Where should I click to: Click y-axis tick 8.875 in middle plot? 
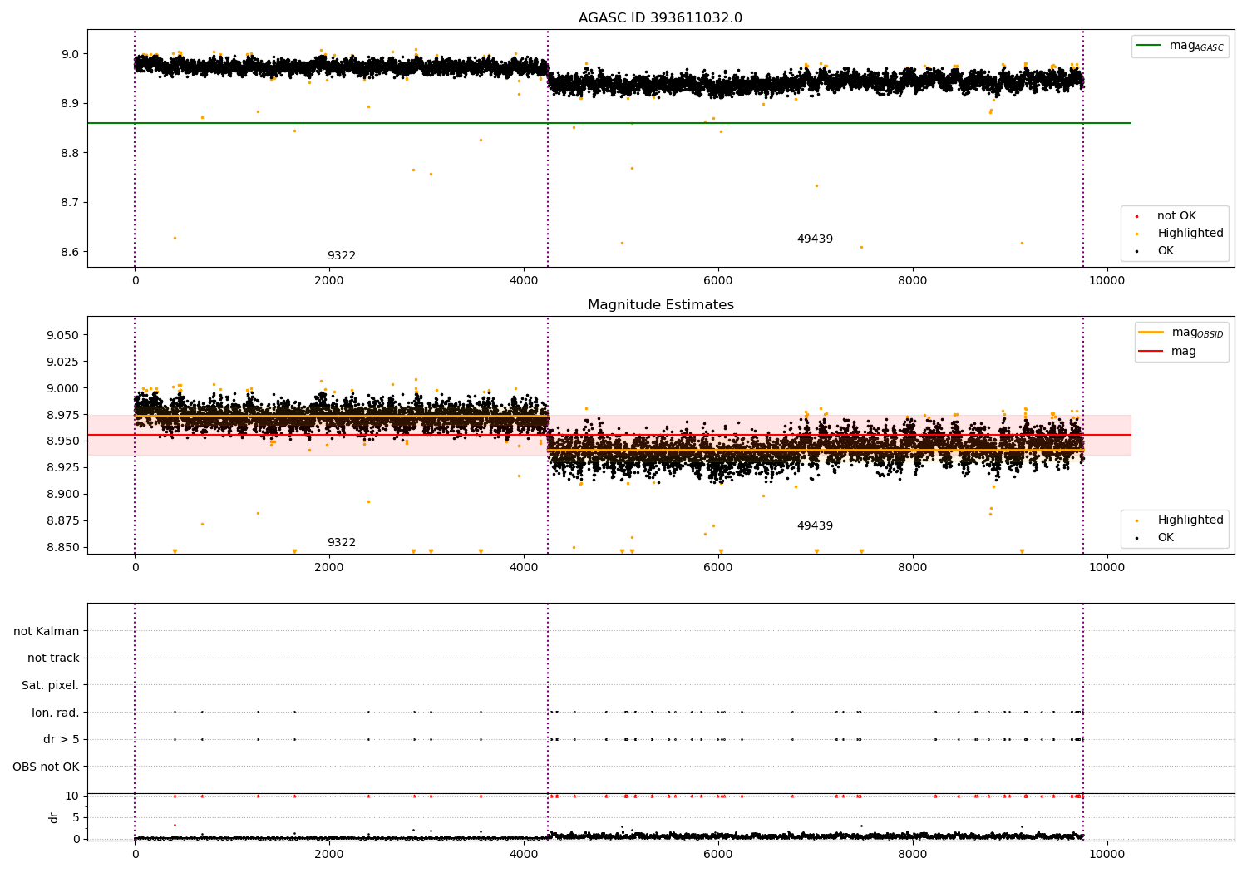pos(62,521)
